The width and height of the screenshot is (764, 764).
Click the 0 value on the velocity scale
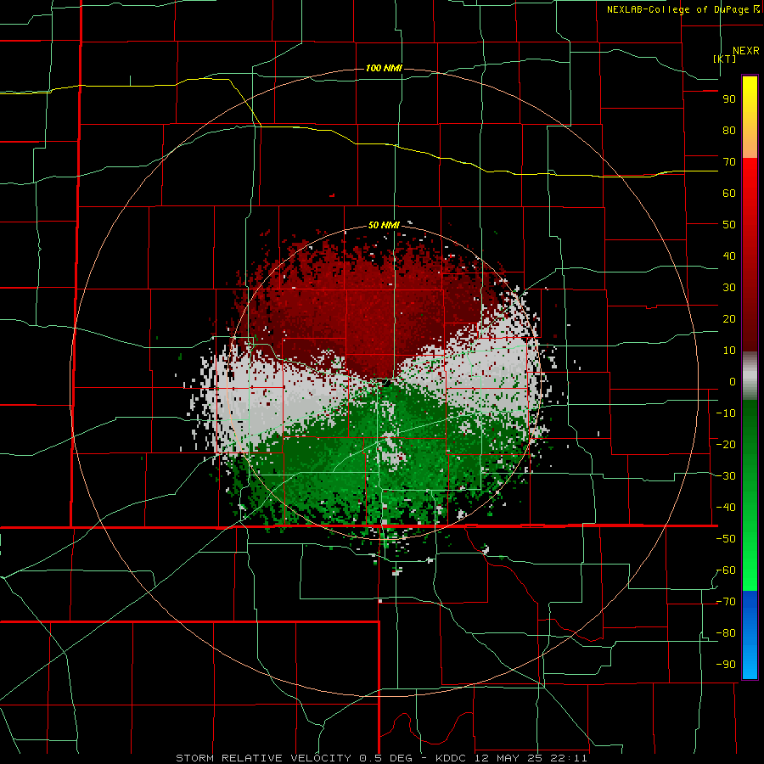click(x=733, y=382)
